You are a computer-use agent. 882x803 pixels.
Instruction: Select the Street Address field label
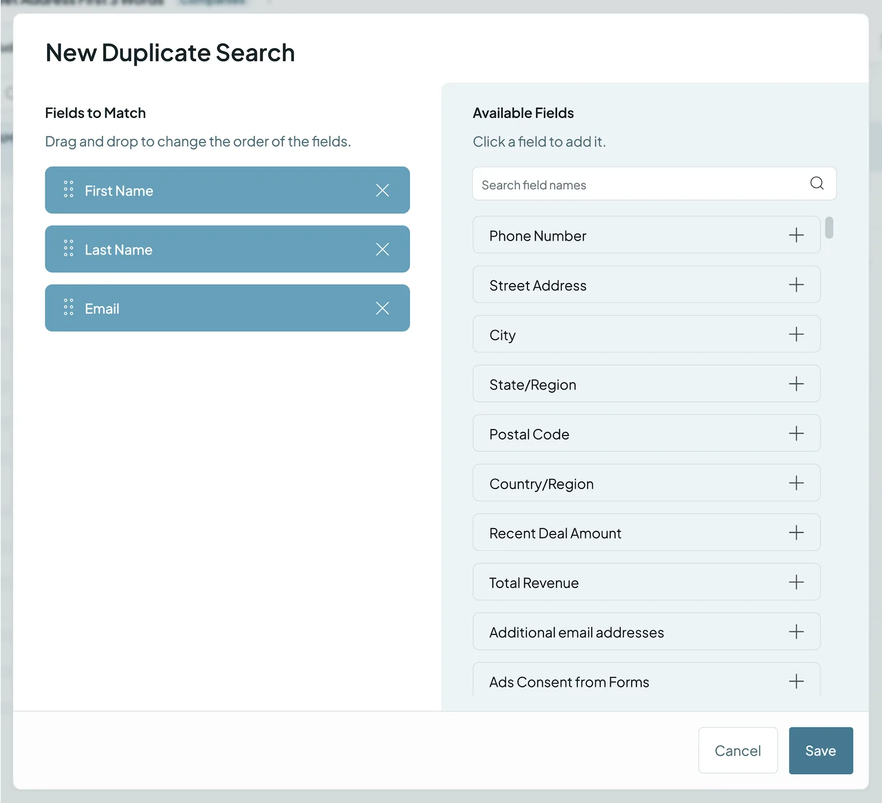538,285
